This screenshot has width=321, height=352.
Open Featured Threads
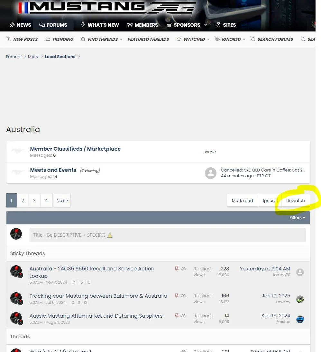(148, 39)
